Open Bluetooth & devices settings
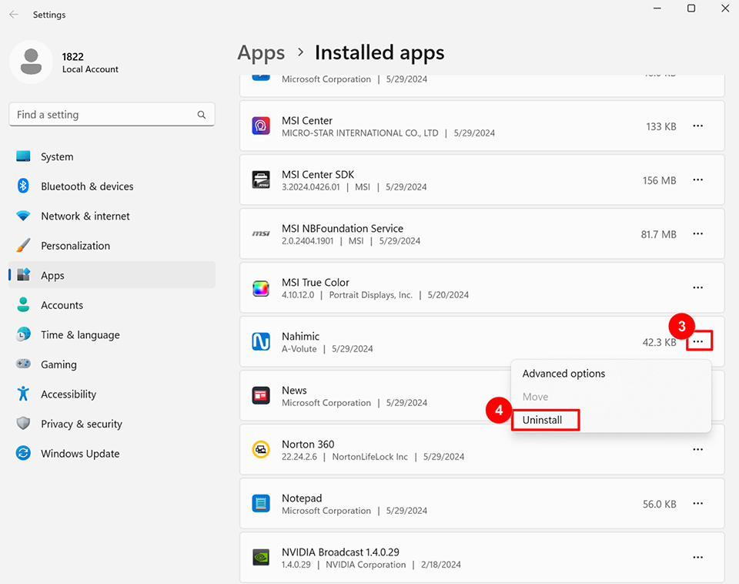 [112, 186]
